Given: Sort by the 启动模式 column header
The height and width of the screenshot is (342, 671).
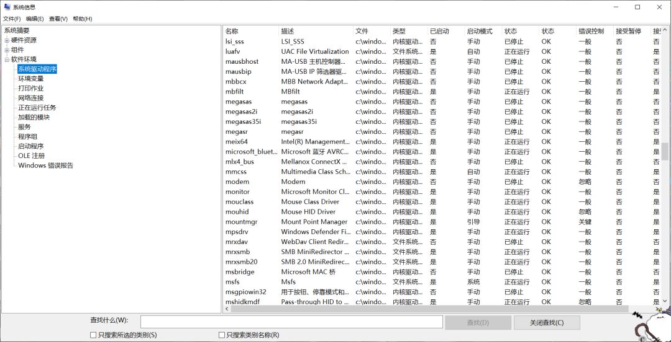Looking at the screenshot, I should coord(483,31).
